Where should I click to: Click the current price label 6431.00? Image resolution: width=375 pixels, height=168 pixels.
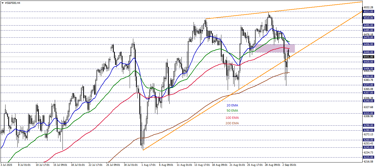click(x=368, y=57)
